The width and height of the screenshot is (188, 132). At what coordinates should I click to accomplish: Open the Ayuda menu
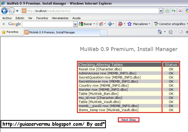pos(76,18)
